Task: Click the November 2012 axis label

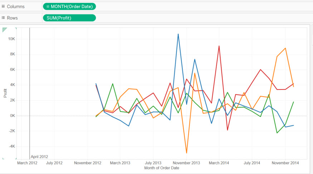Action: pos(88,163)
